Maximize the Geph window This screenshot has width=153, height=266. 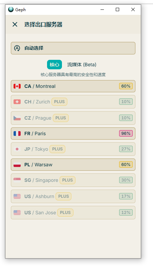[117, 9]
